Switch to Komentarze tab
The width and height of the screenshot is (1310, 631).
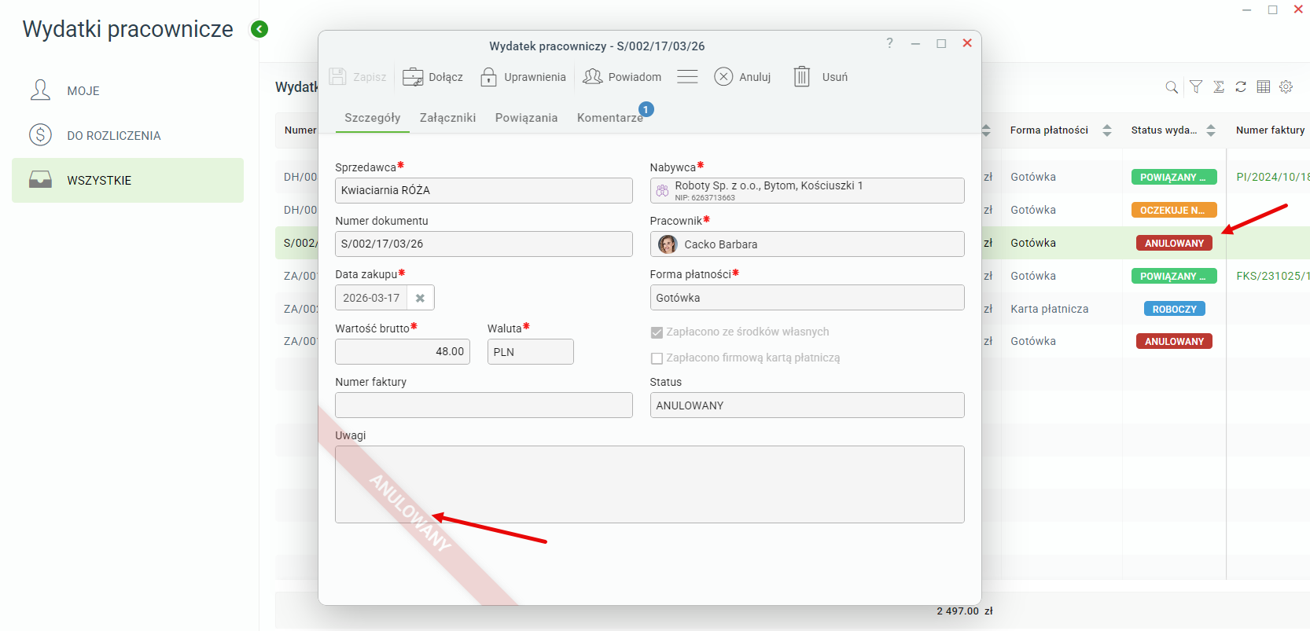click(x=610, y=118)
